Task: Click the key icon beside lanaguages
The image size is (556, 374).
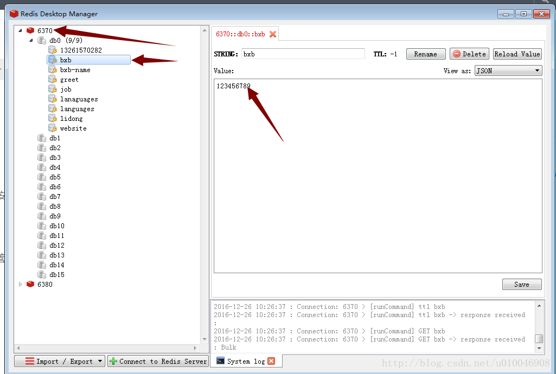Action: point(53,99)
